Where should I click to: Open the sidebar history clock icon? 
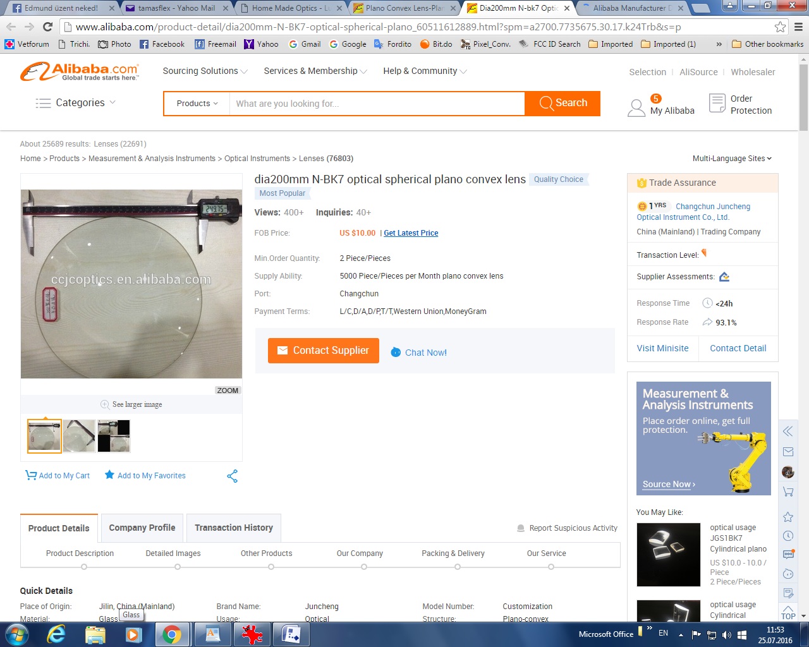tap(788, 536)
